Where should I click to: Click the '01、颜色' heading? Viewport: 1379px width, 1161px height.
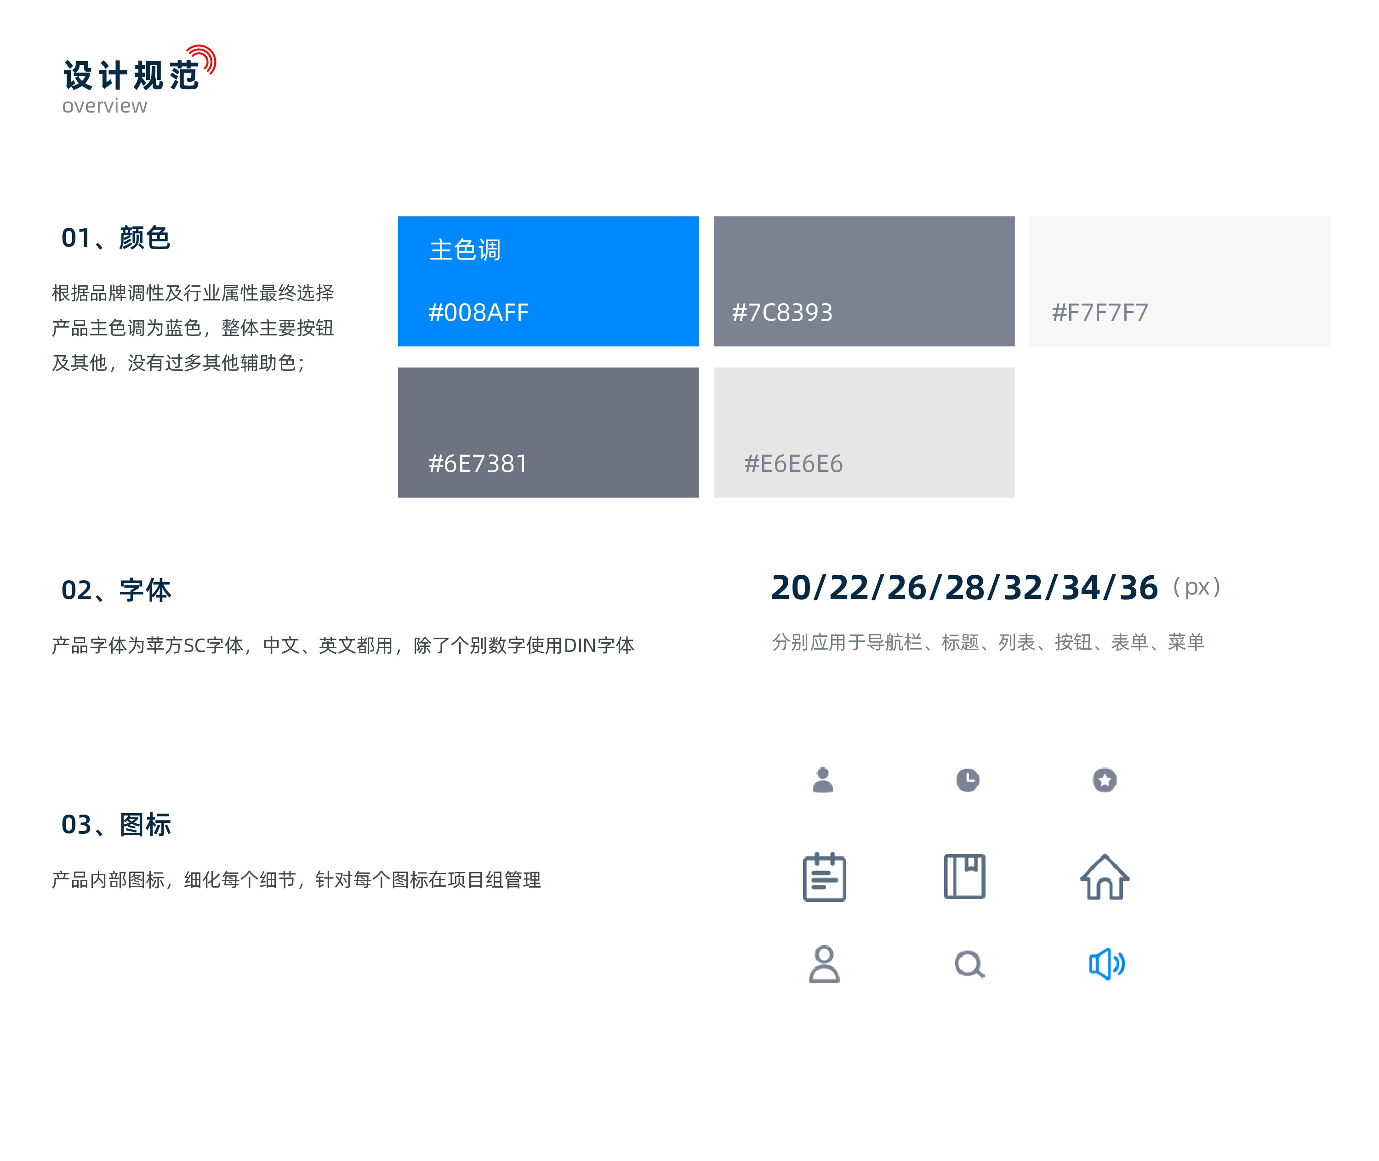tap(116, 238)
